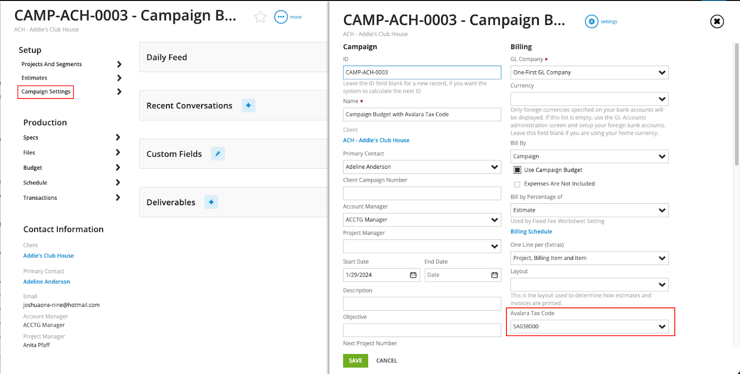Toggle the Use Campaign Budget checkbox
This screenshot has height=374, width=740.
click(x=518, y=170)
